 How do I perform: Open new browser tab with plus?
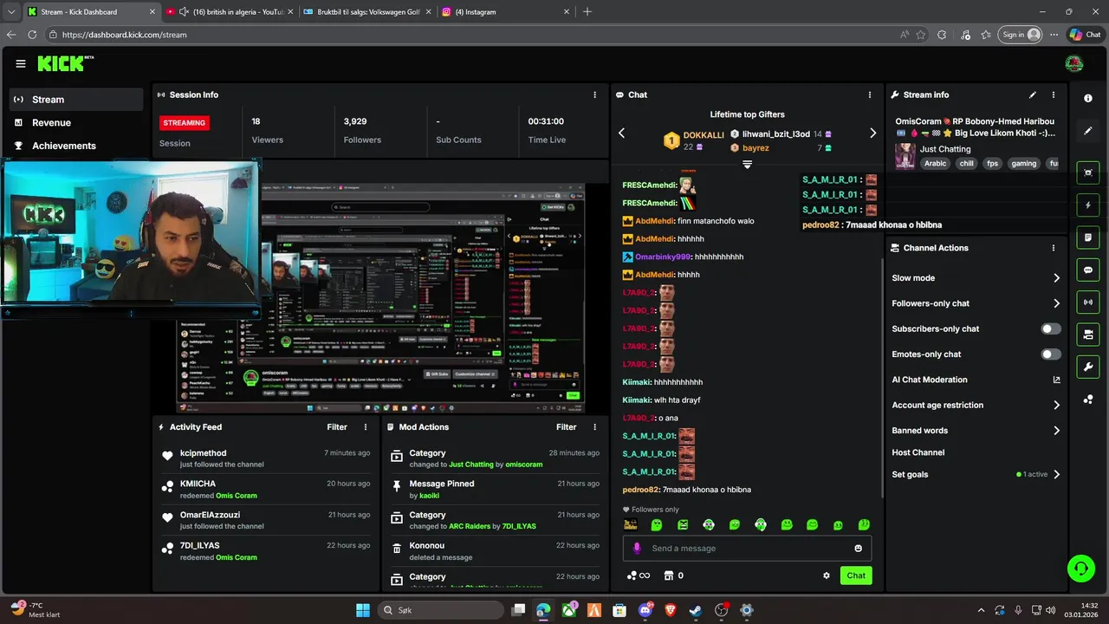pyautogui.click(x=587, y=12)
